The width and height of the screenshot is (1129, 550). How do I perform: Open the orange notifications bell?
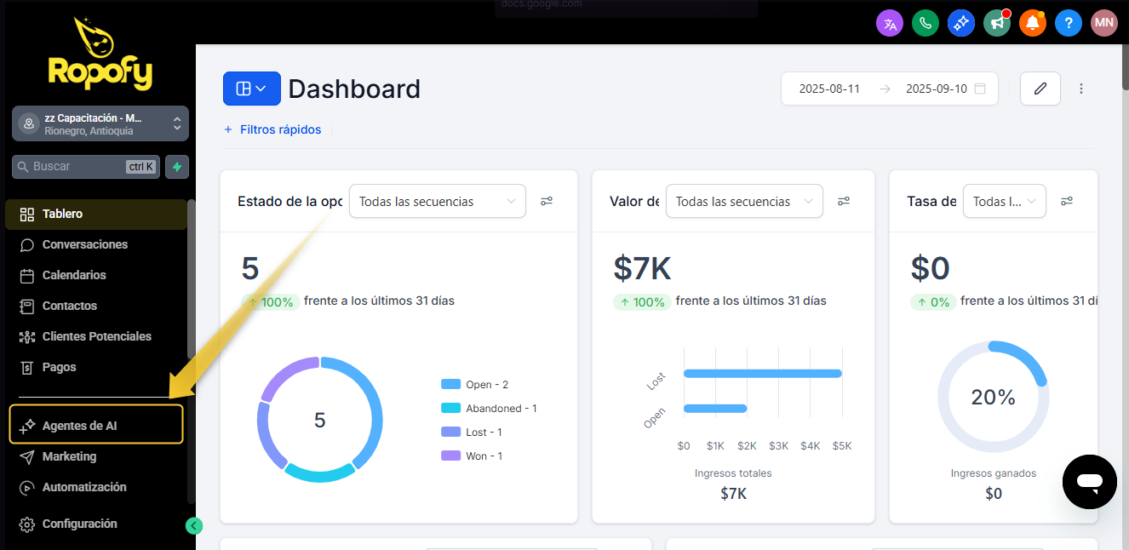[1033, 23]
